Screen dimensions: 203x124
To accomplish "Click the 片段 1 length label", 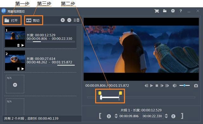I will 141,110.
